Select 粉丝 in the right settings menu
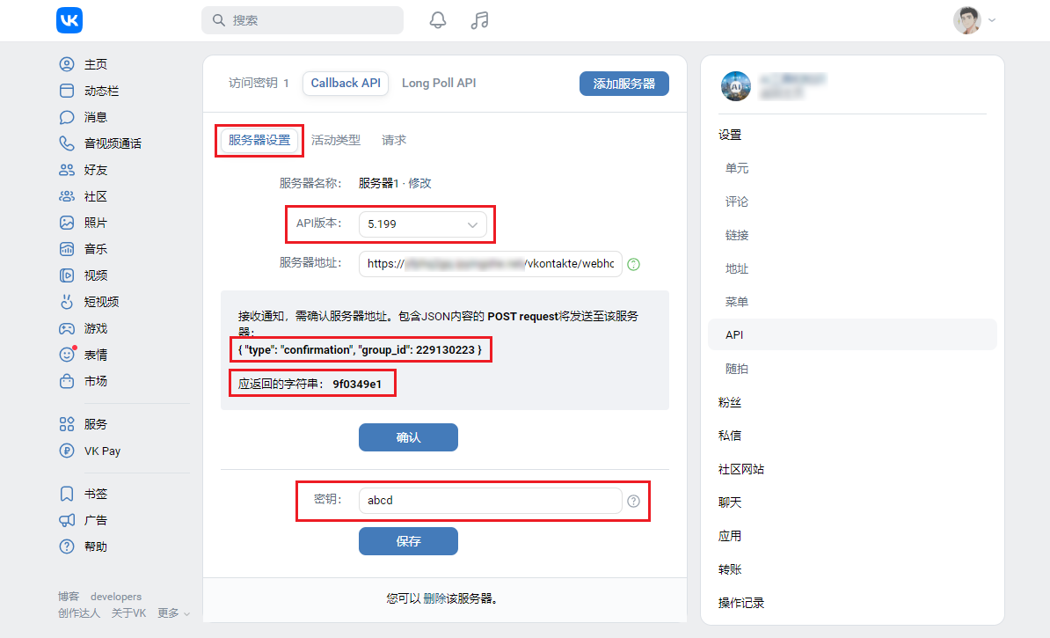The image size is (1050, 638). 730,402
